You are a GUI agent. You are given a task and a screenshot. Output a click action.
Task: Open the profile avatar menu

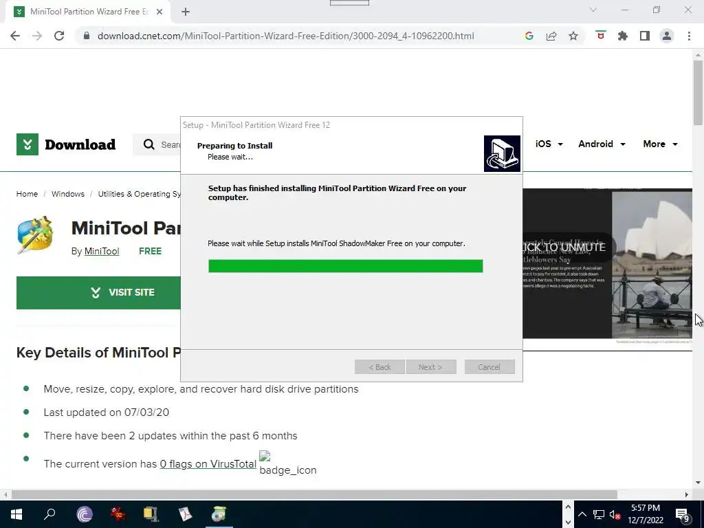(667, 36)
